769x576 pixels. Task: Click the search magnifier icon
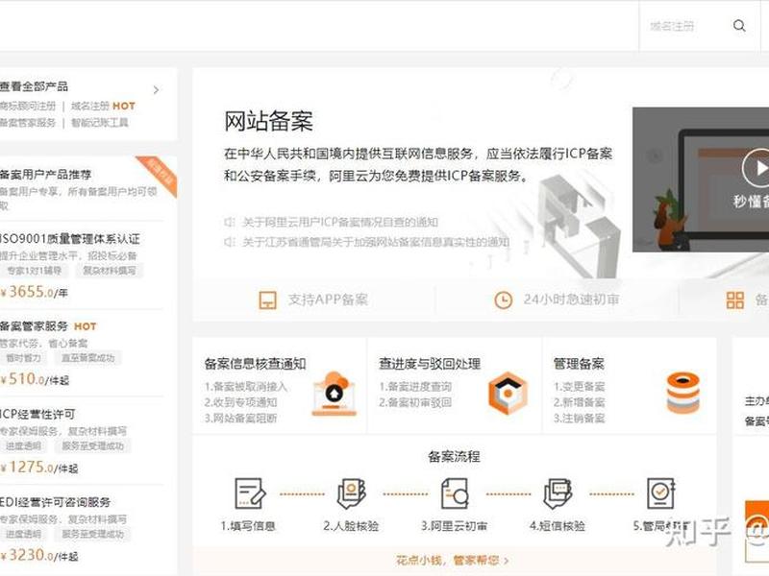click(x=739, y=26)
